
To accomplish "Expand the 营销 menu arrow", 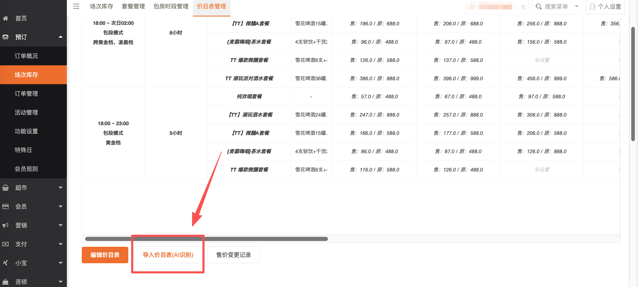I will tap(61, 225).
